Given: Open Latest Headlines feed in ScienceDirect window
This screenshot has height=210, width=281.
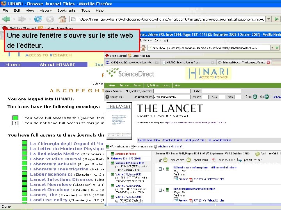Looking at the screenshot, I should coord(139,56).
